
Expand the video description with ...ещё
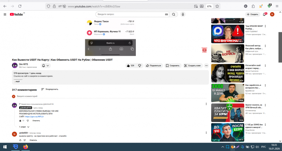pyautogui.click(x=17, y=81)
